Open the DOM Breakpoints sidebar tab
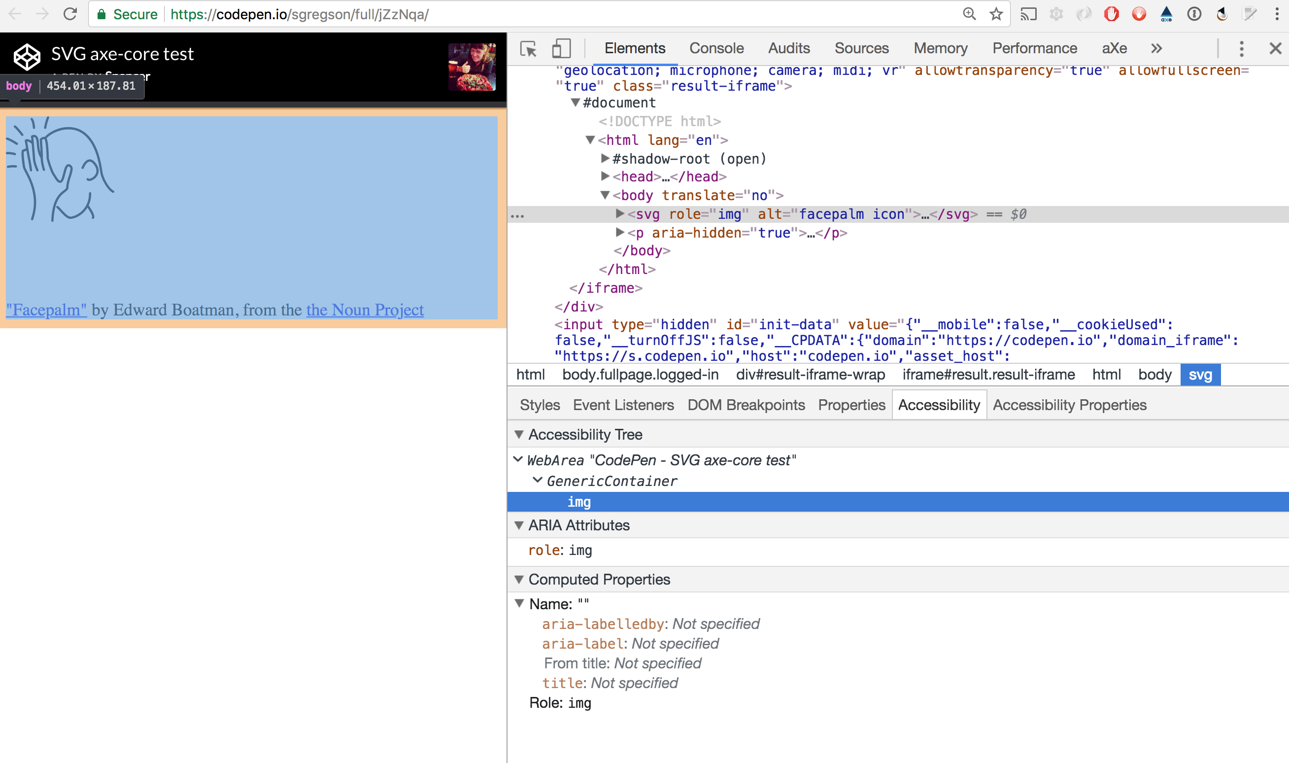This screenshot has height=763, width=1289. click(746, 405)
